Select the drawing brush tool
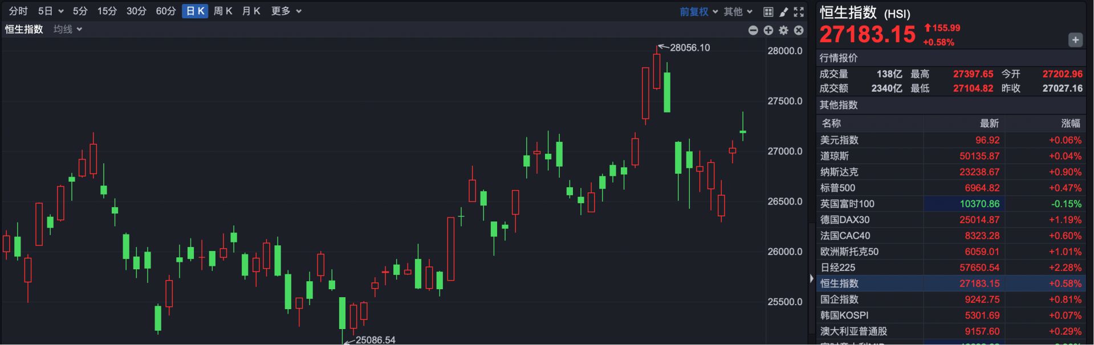Screen dimensions: 1094x345 pos(784,12)
